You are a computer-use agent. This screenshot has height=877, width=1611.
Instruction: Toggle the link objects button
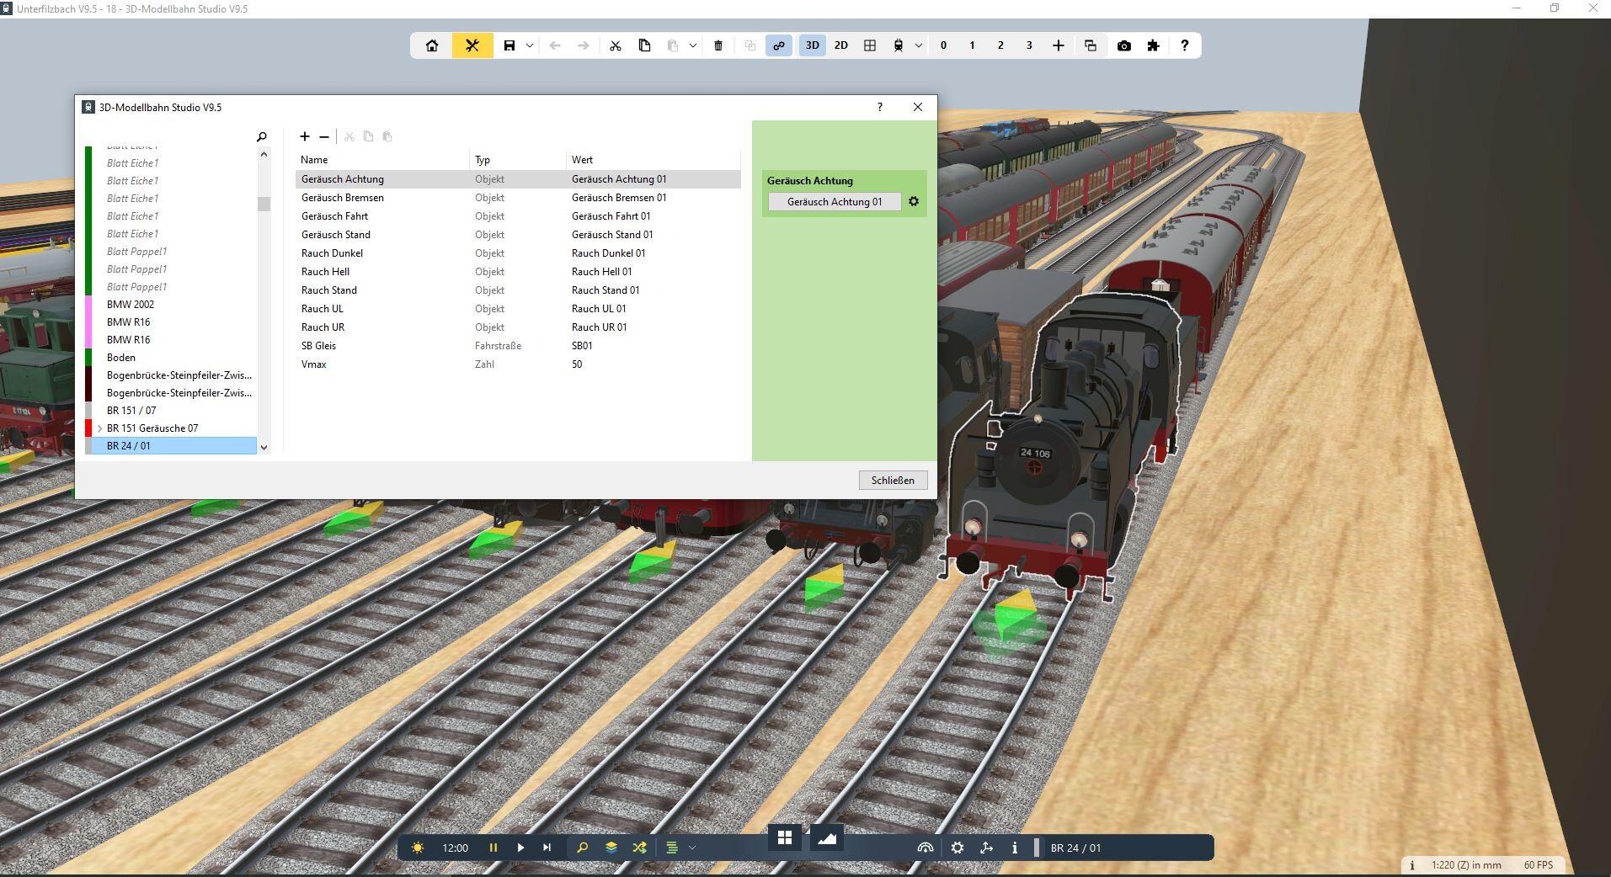(779, 45)
